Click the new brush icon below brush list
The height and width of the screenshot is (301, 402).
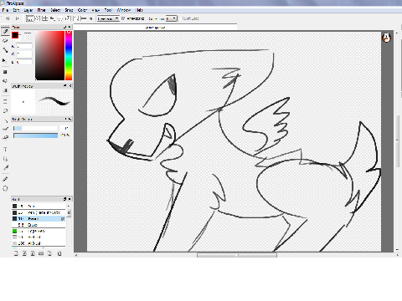[x=16, y=253]
